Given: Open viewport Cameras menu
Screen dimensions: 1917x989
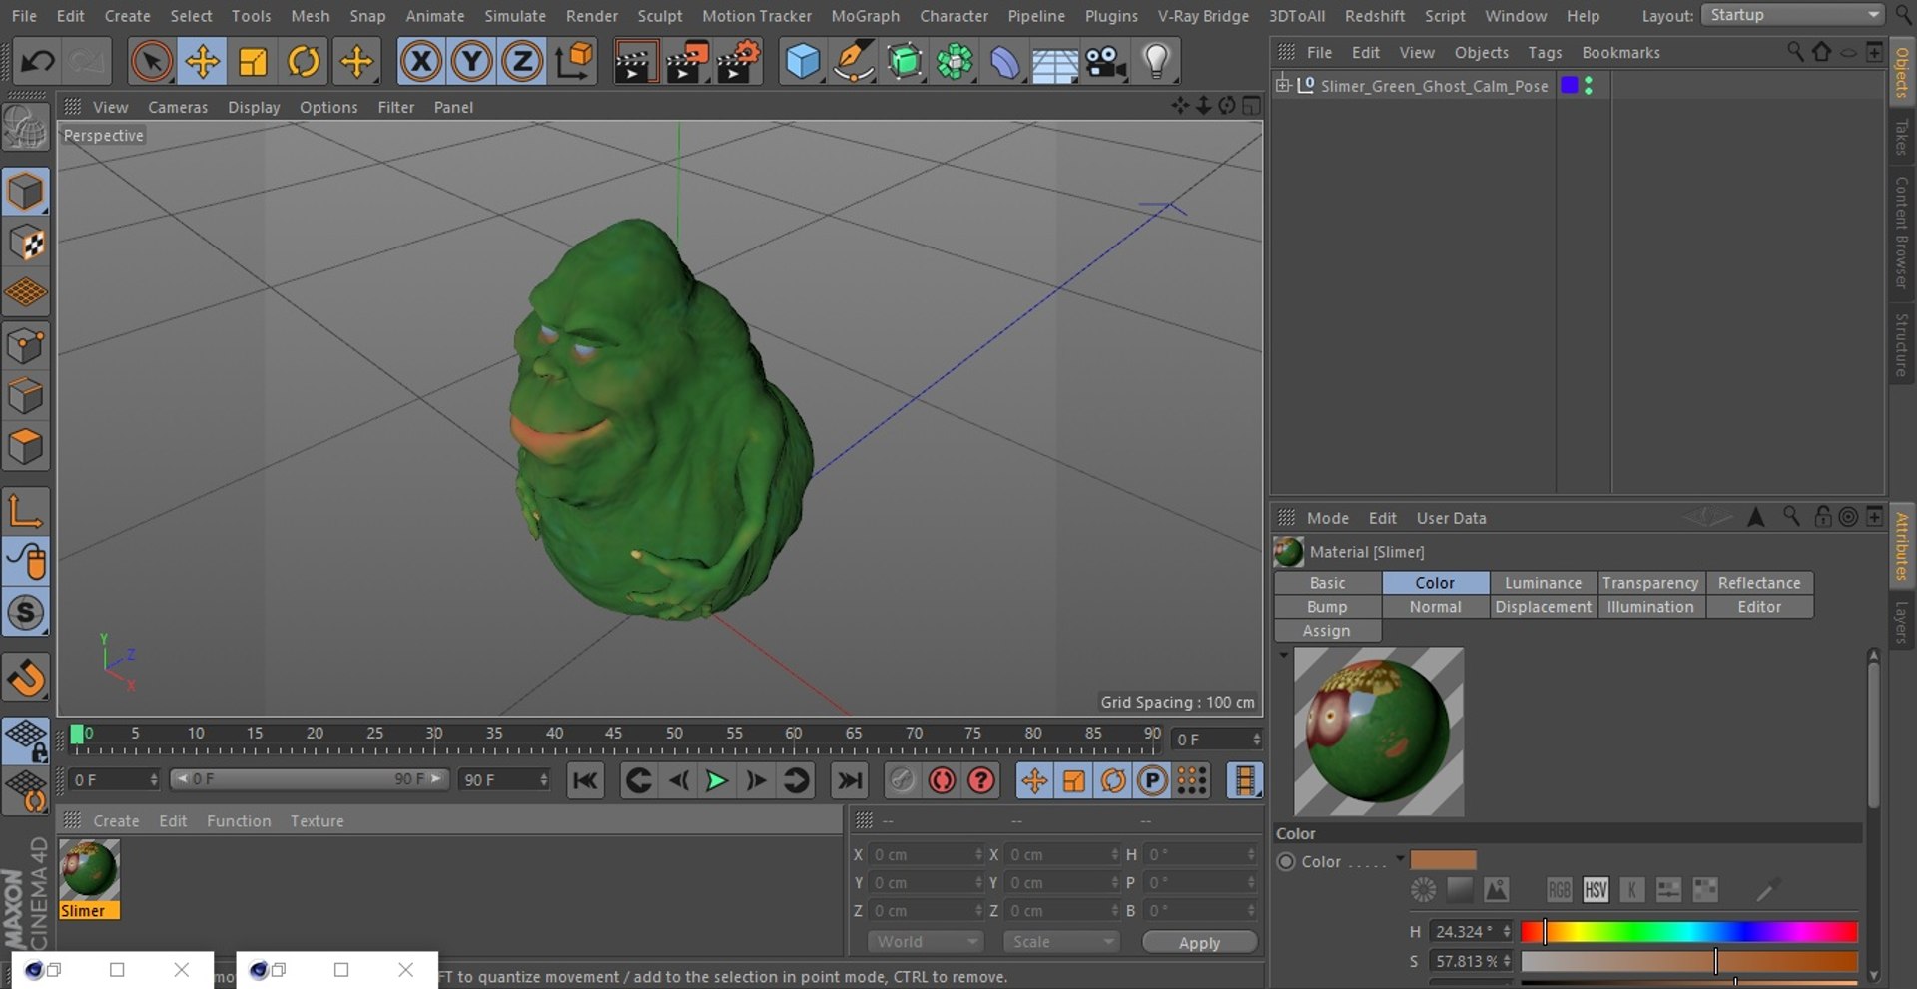Looking at the screenshot, I should [178, 107].
